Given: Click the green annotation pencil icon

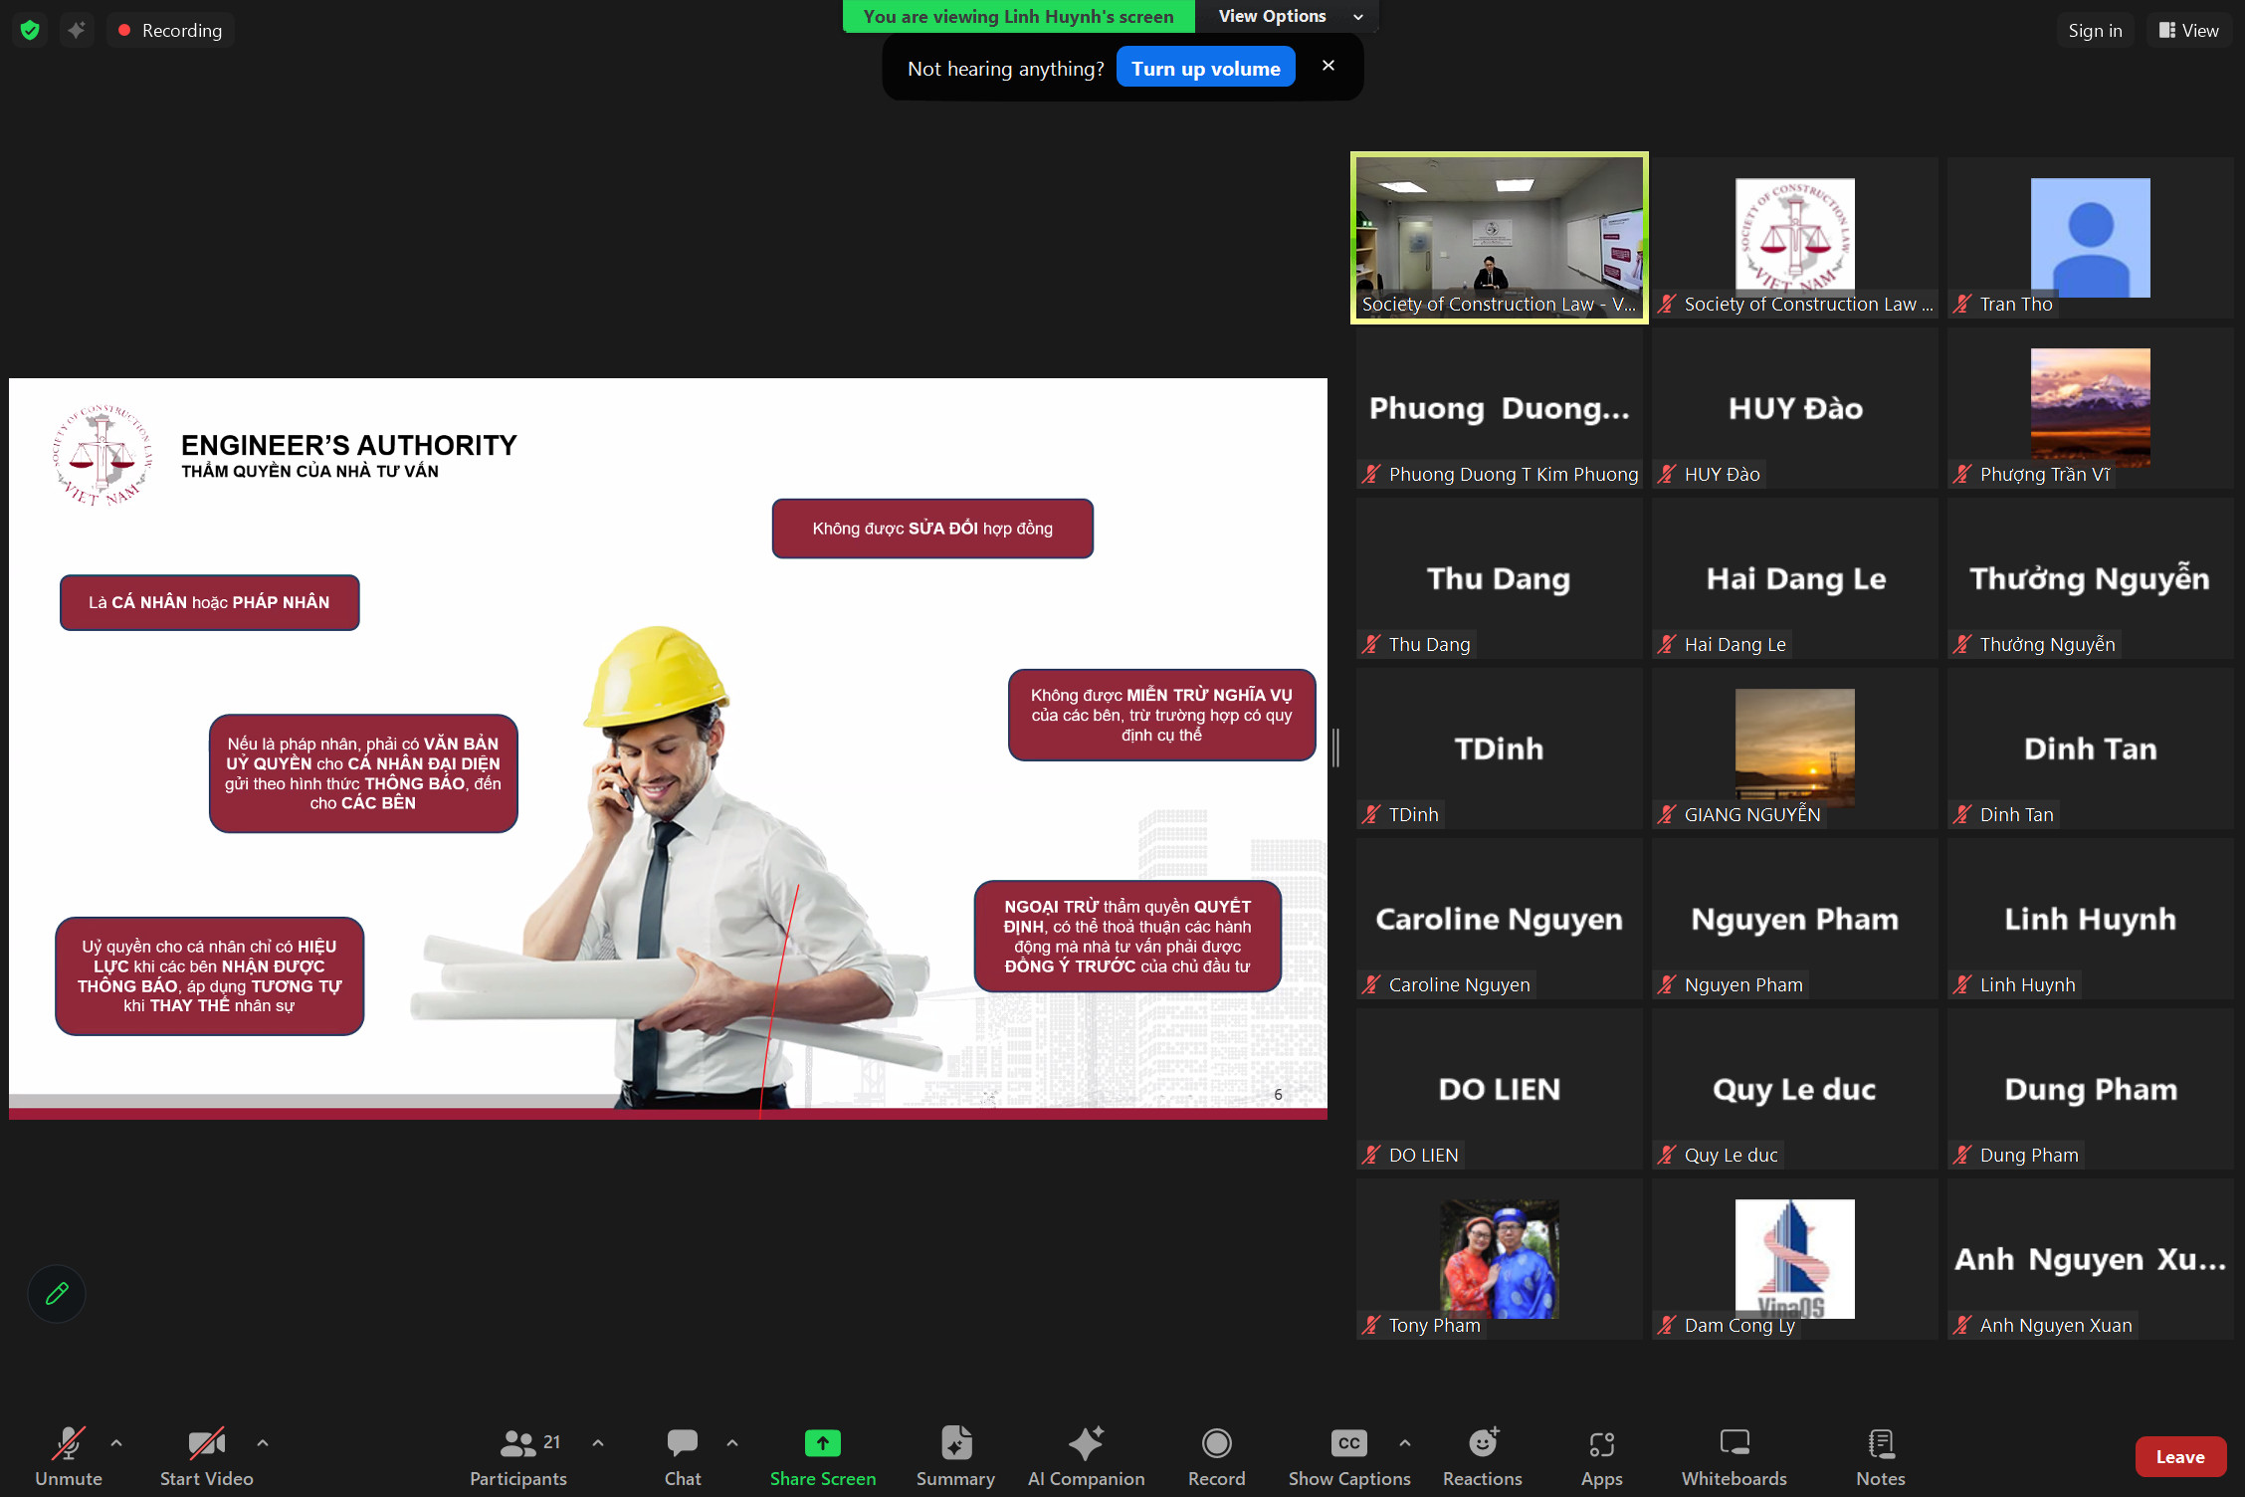Looking at the screenshot, I should pos(57,1293).
